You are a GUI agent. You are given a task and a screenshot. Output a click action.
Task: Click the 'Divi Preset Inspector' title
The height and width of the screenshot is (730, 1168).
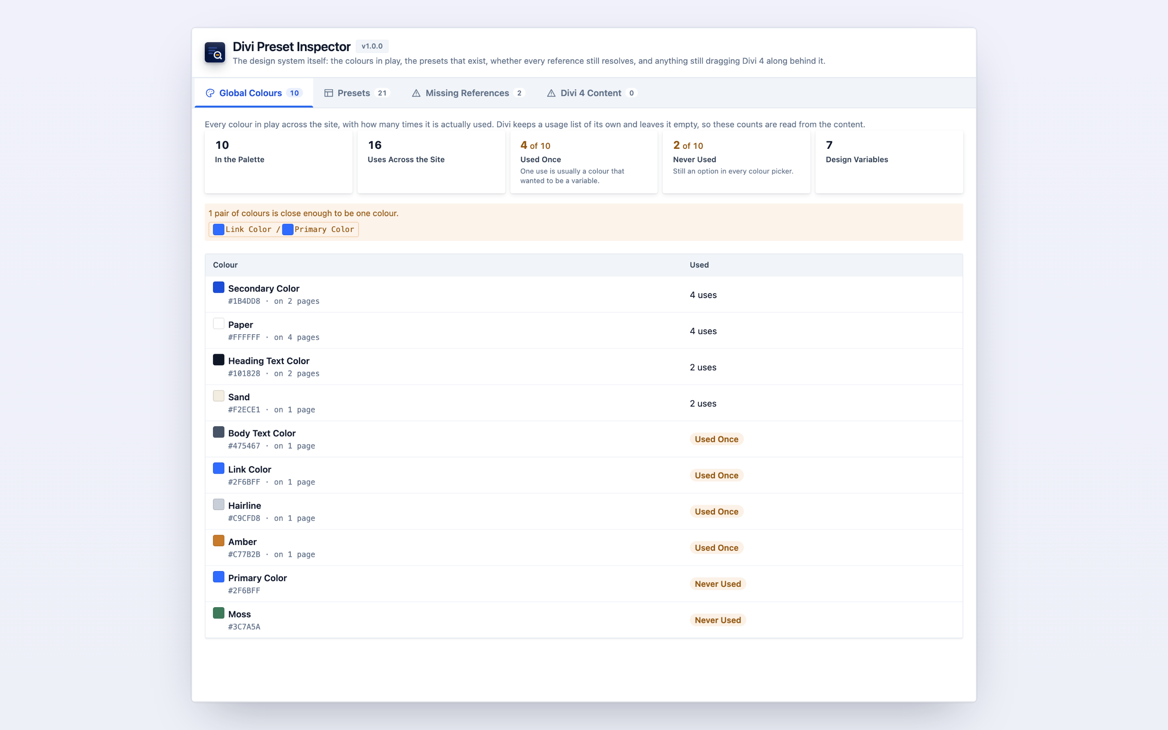coord(292,47)
